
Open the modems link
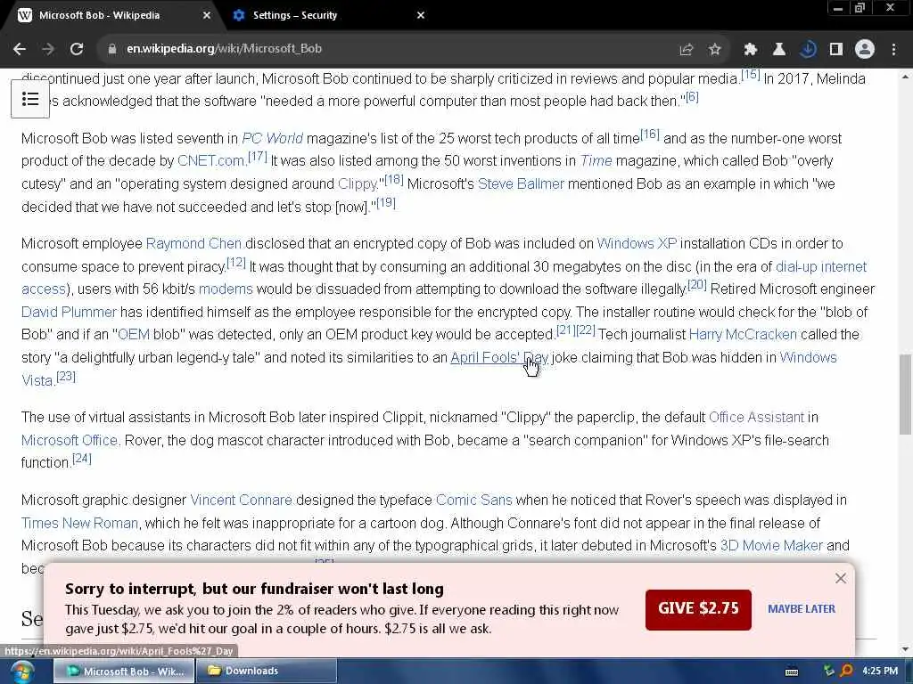pos(226,289)
